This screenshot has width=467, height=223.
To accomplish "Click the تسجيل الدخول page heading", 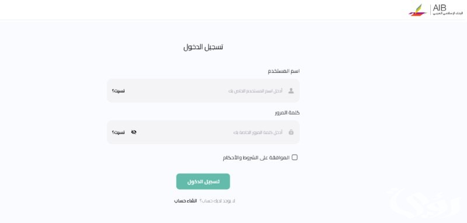I will 203,47.
